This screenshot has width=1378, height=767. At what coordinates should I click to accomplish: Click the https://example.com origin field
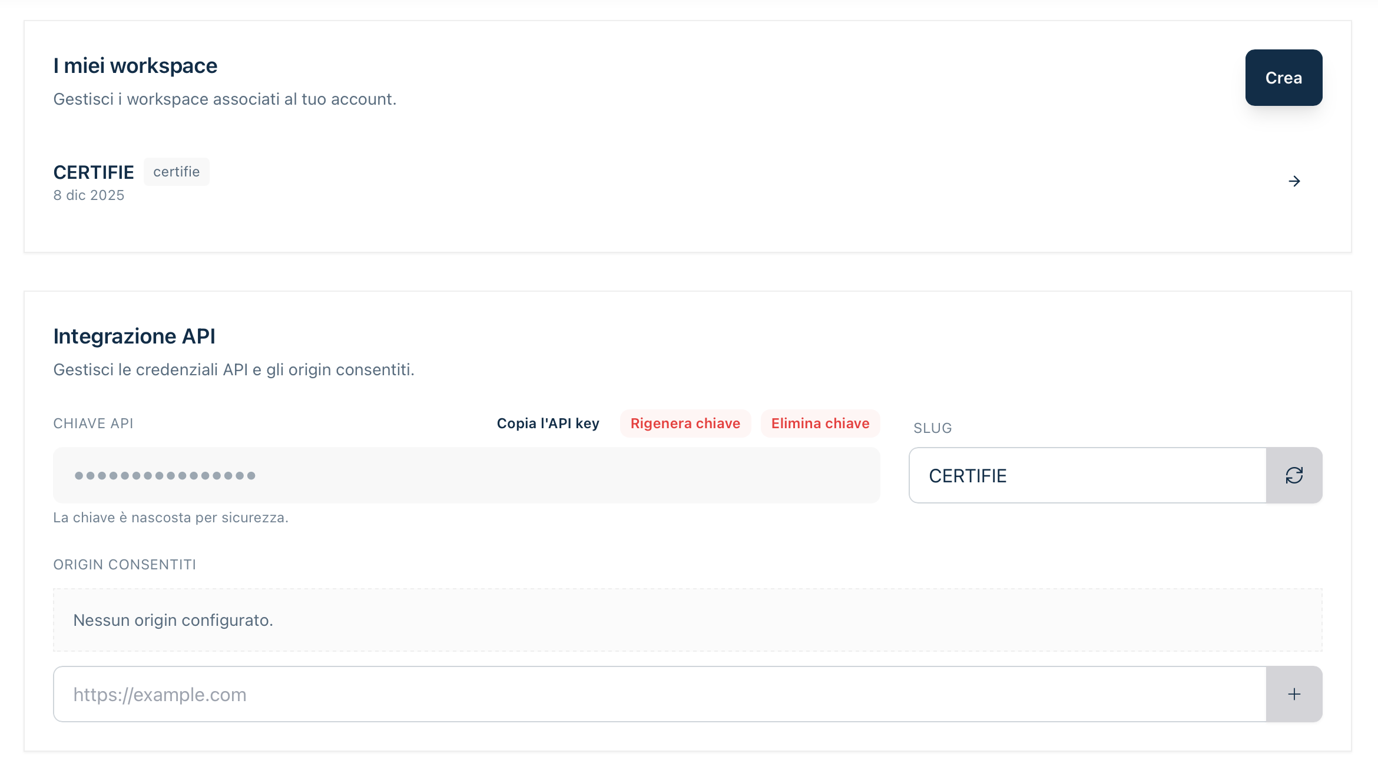coord(660,694)
